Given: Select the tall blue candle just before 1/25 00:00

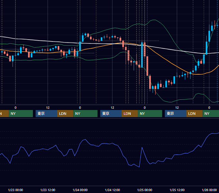Looking at the screenshot, I should coord(142,55).
